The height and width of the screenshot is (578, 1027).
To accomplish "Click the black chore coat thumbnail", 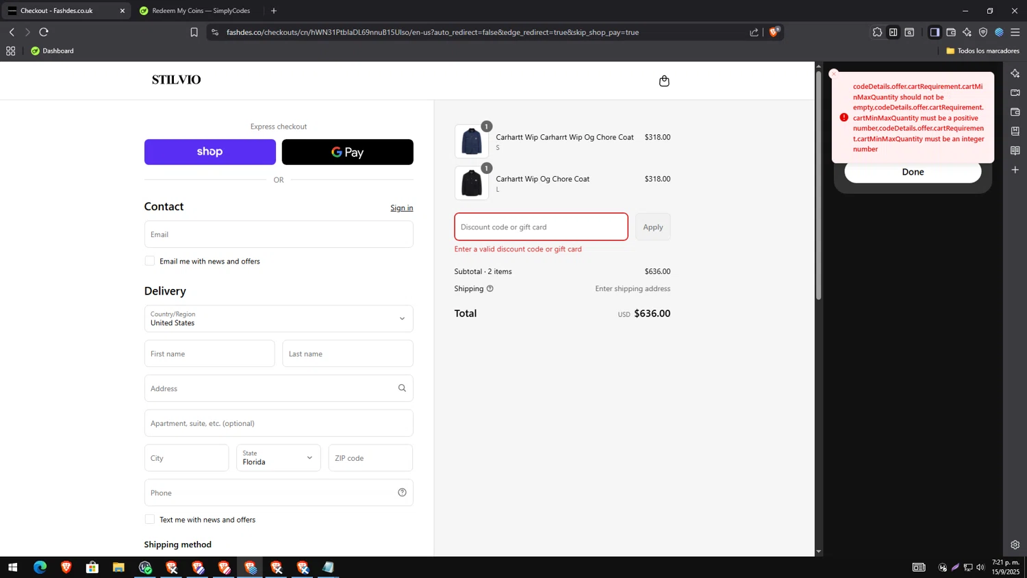I will (472, 183).
